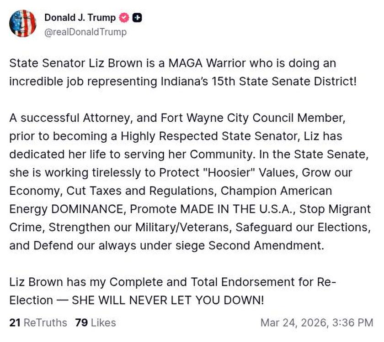View the 21 ReTruths list
Viewport: 384px width, 342px height.
click(x=38, y=323)
